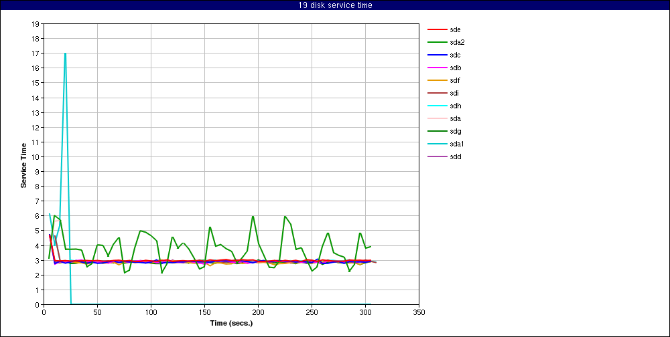Viewport: 670px width, 337px height.
Task: Click the purple sdd legend line swatch
Action: pos(437,156)
